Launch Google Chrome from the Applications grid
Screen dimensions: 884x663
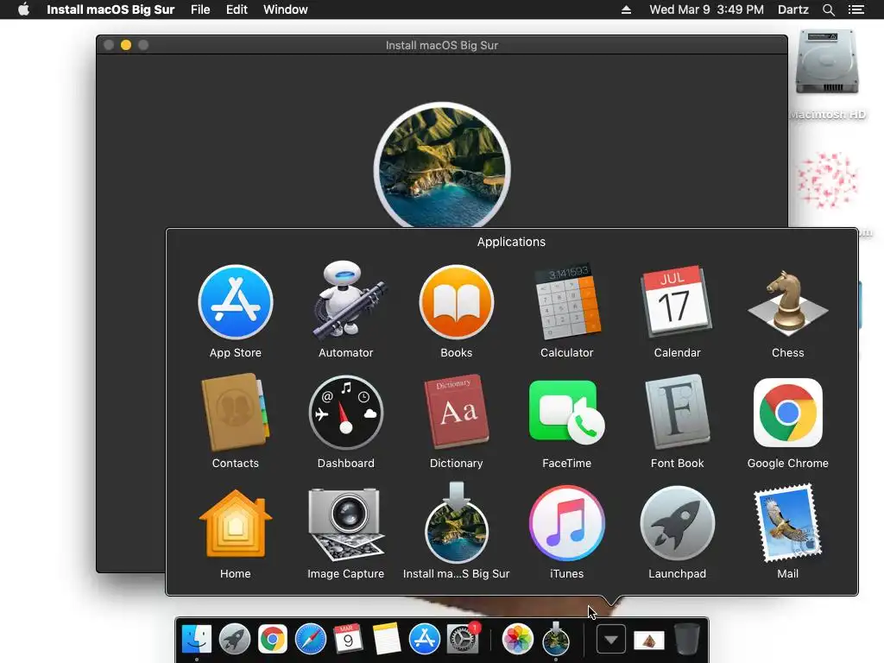pyautogui.click(x=787, y=413)
